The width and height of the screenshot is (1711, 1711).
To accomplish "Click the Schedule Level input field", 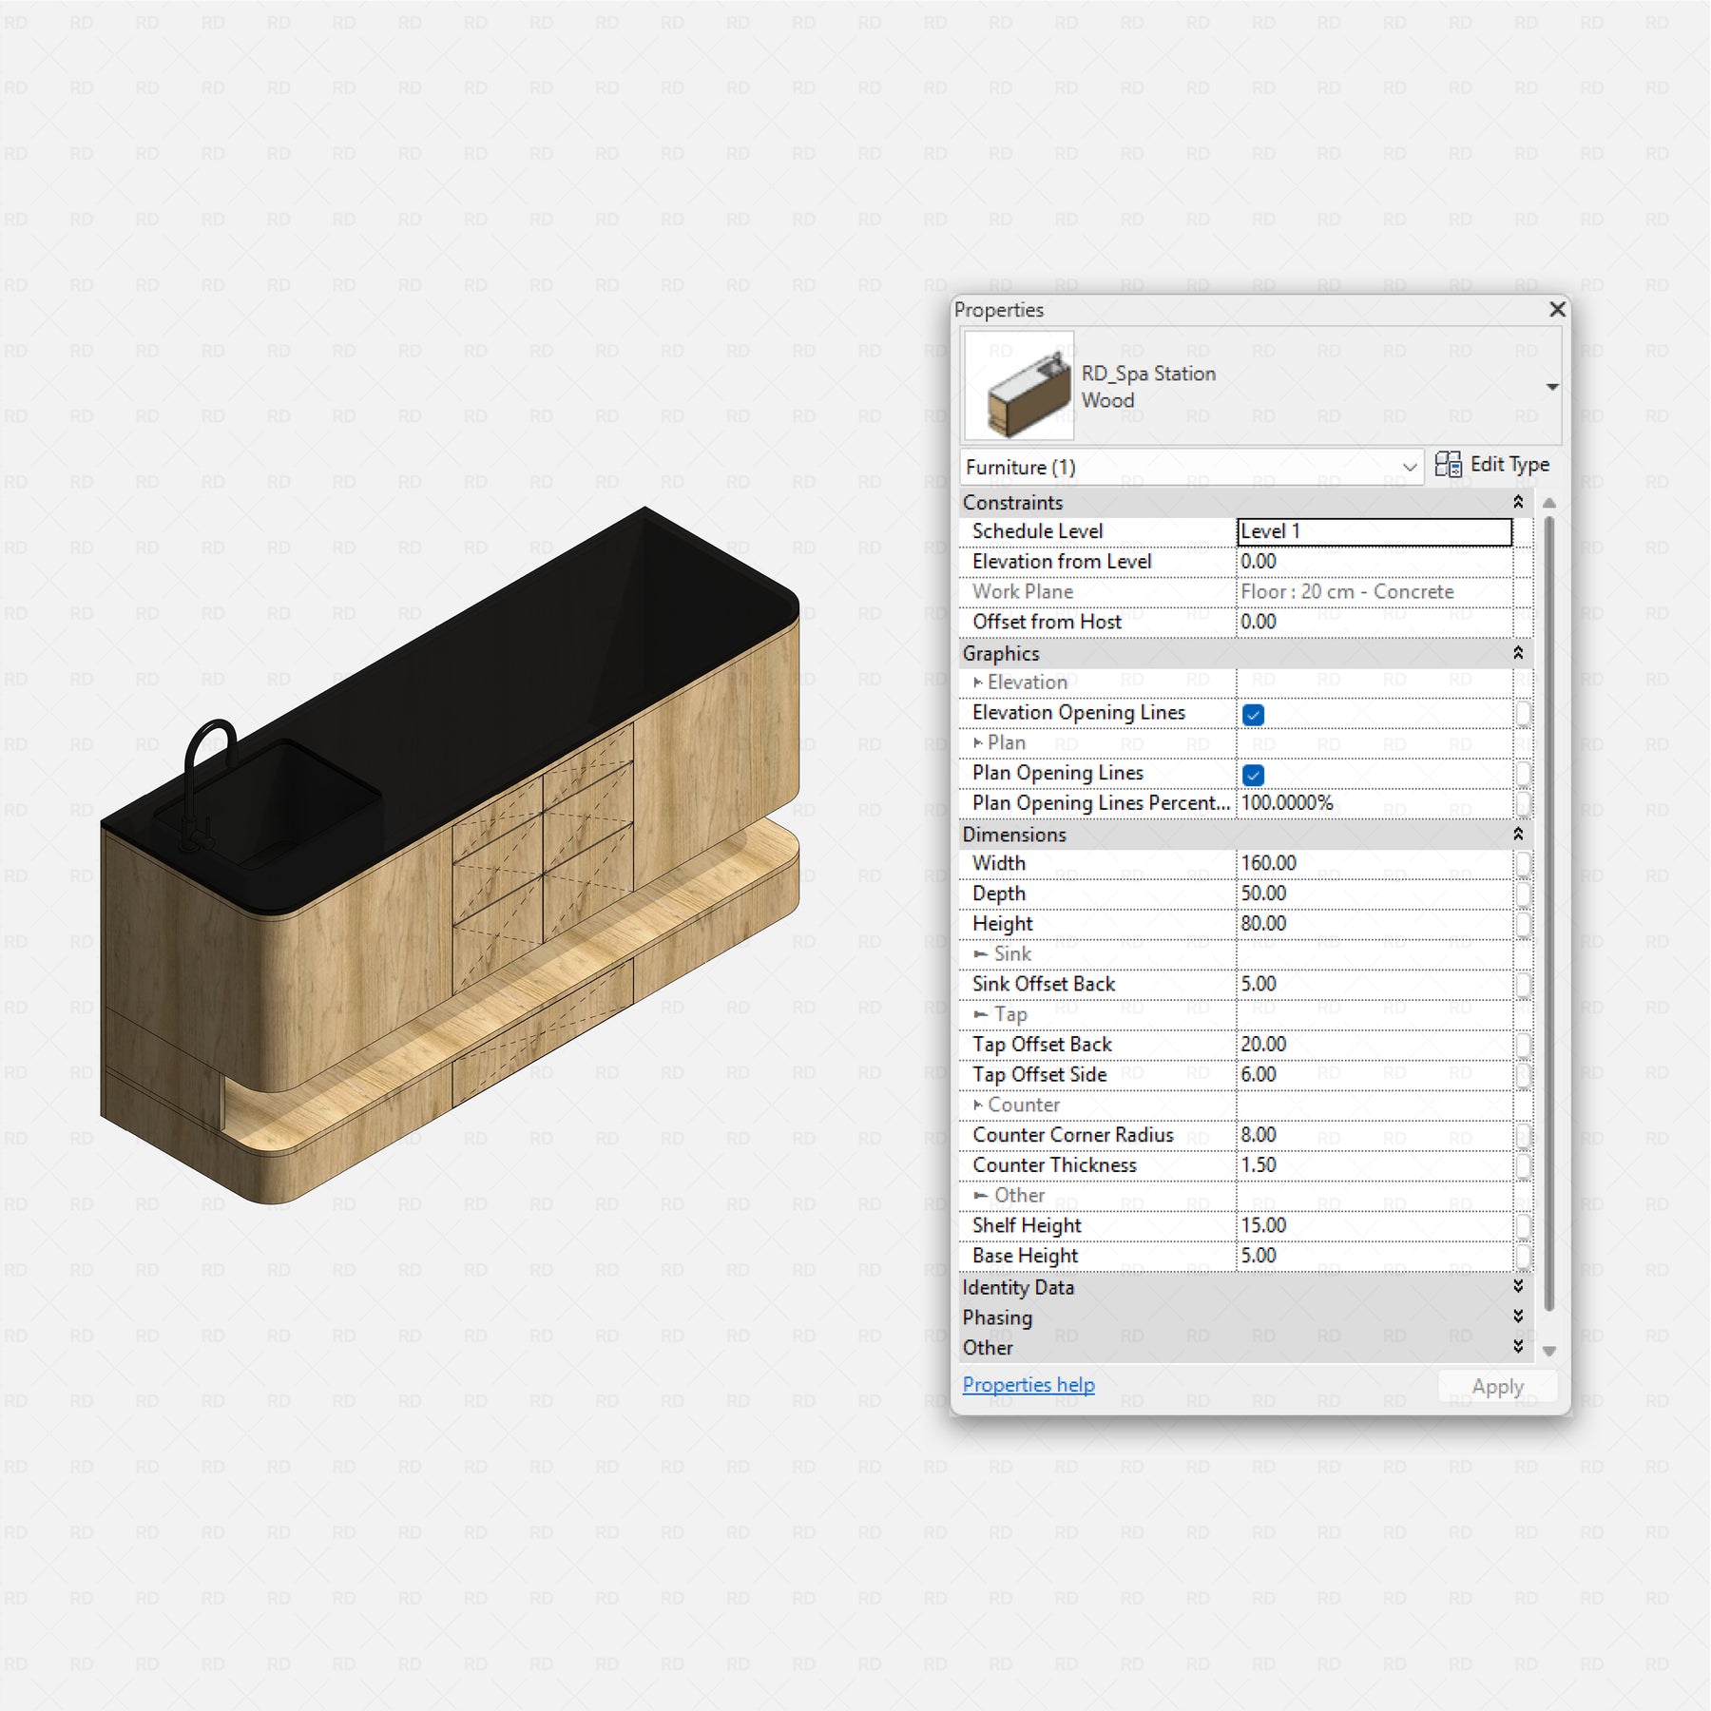I will coord(1374,532).
